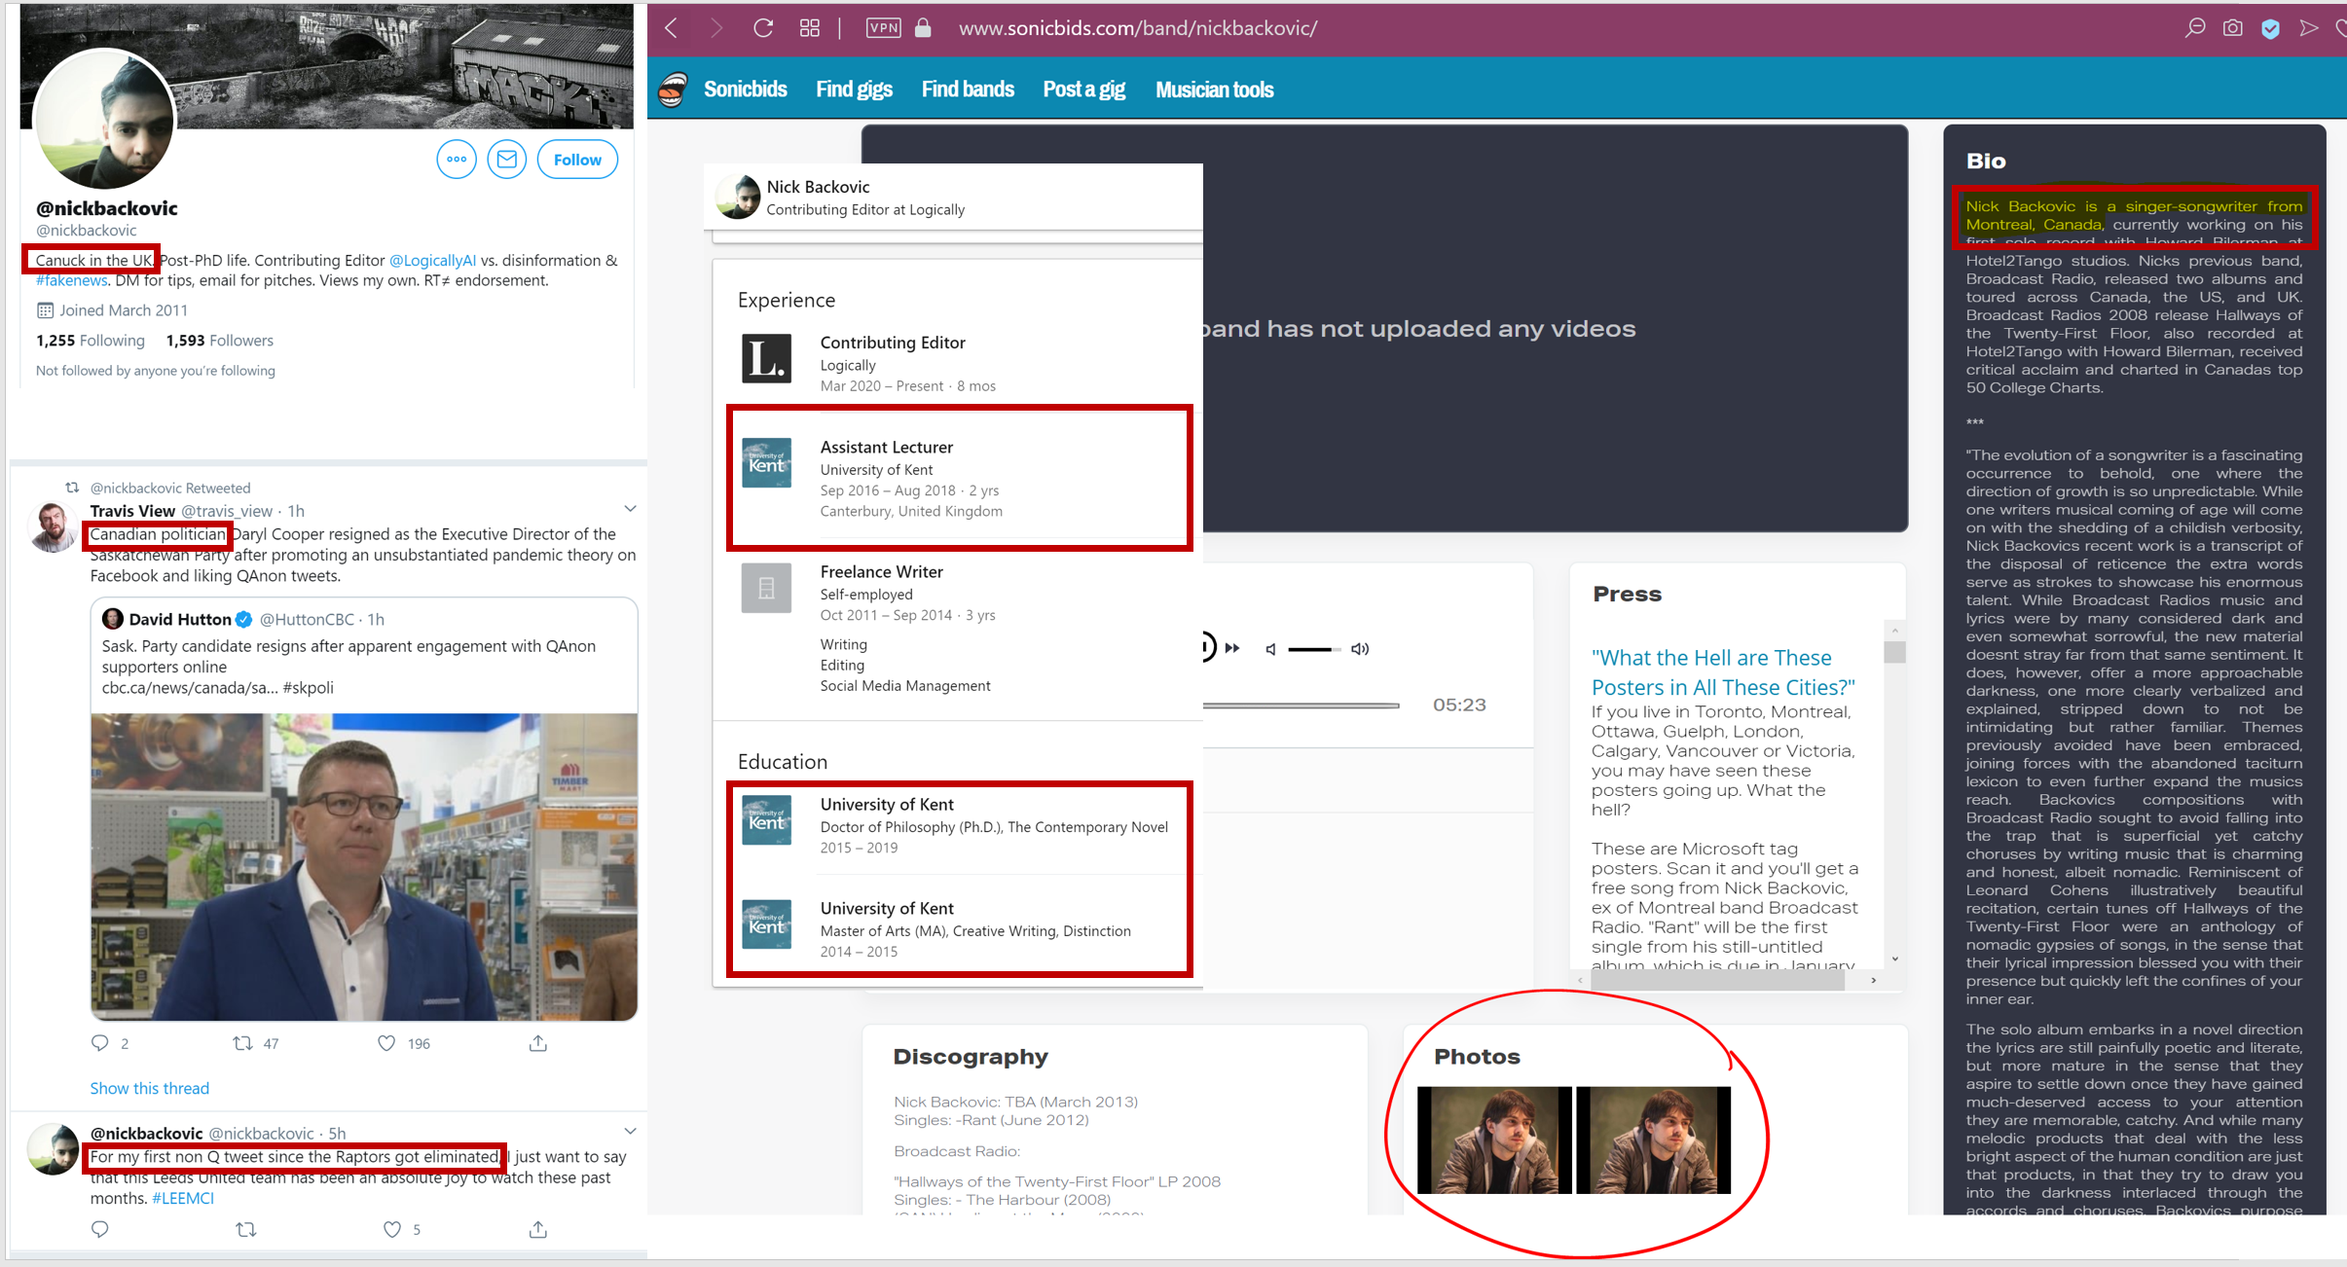
Task: Click the sonicbids.com URL address field
Action: (x=1137, y=28)
